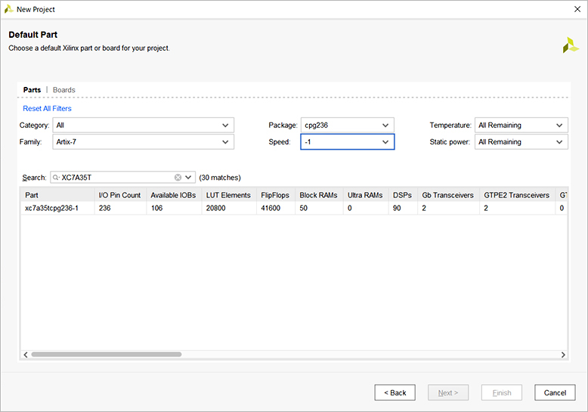Sort by Gb Transceivers column header

coord(448,195)
